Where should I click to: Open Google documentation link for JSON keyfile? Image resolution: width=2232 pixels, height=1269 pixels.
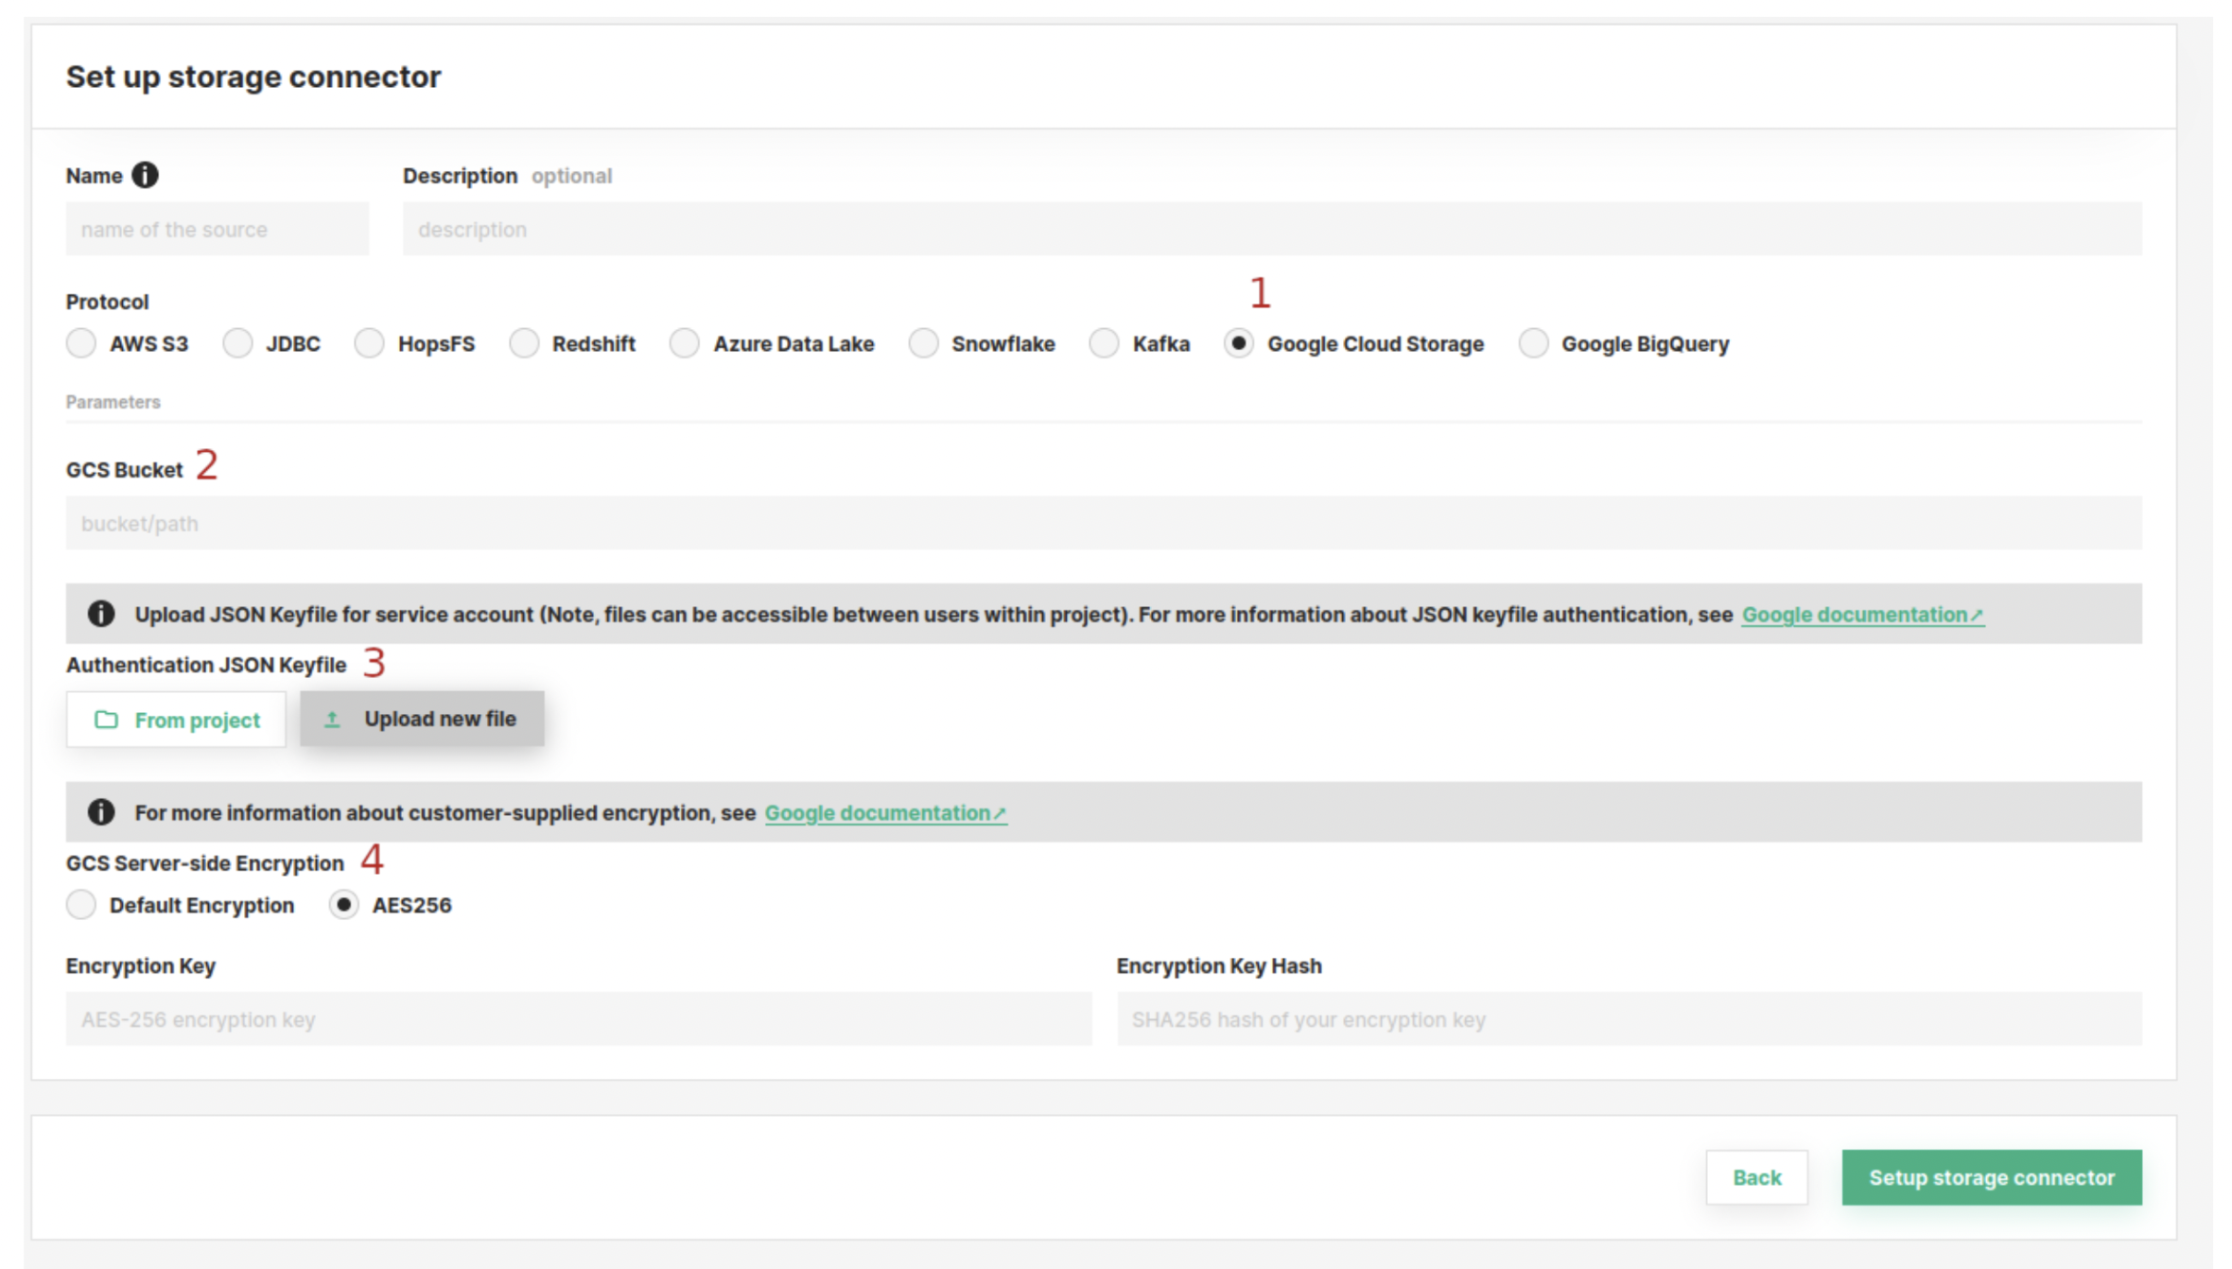(x=1861, y=615)
